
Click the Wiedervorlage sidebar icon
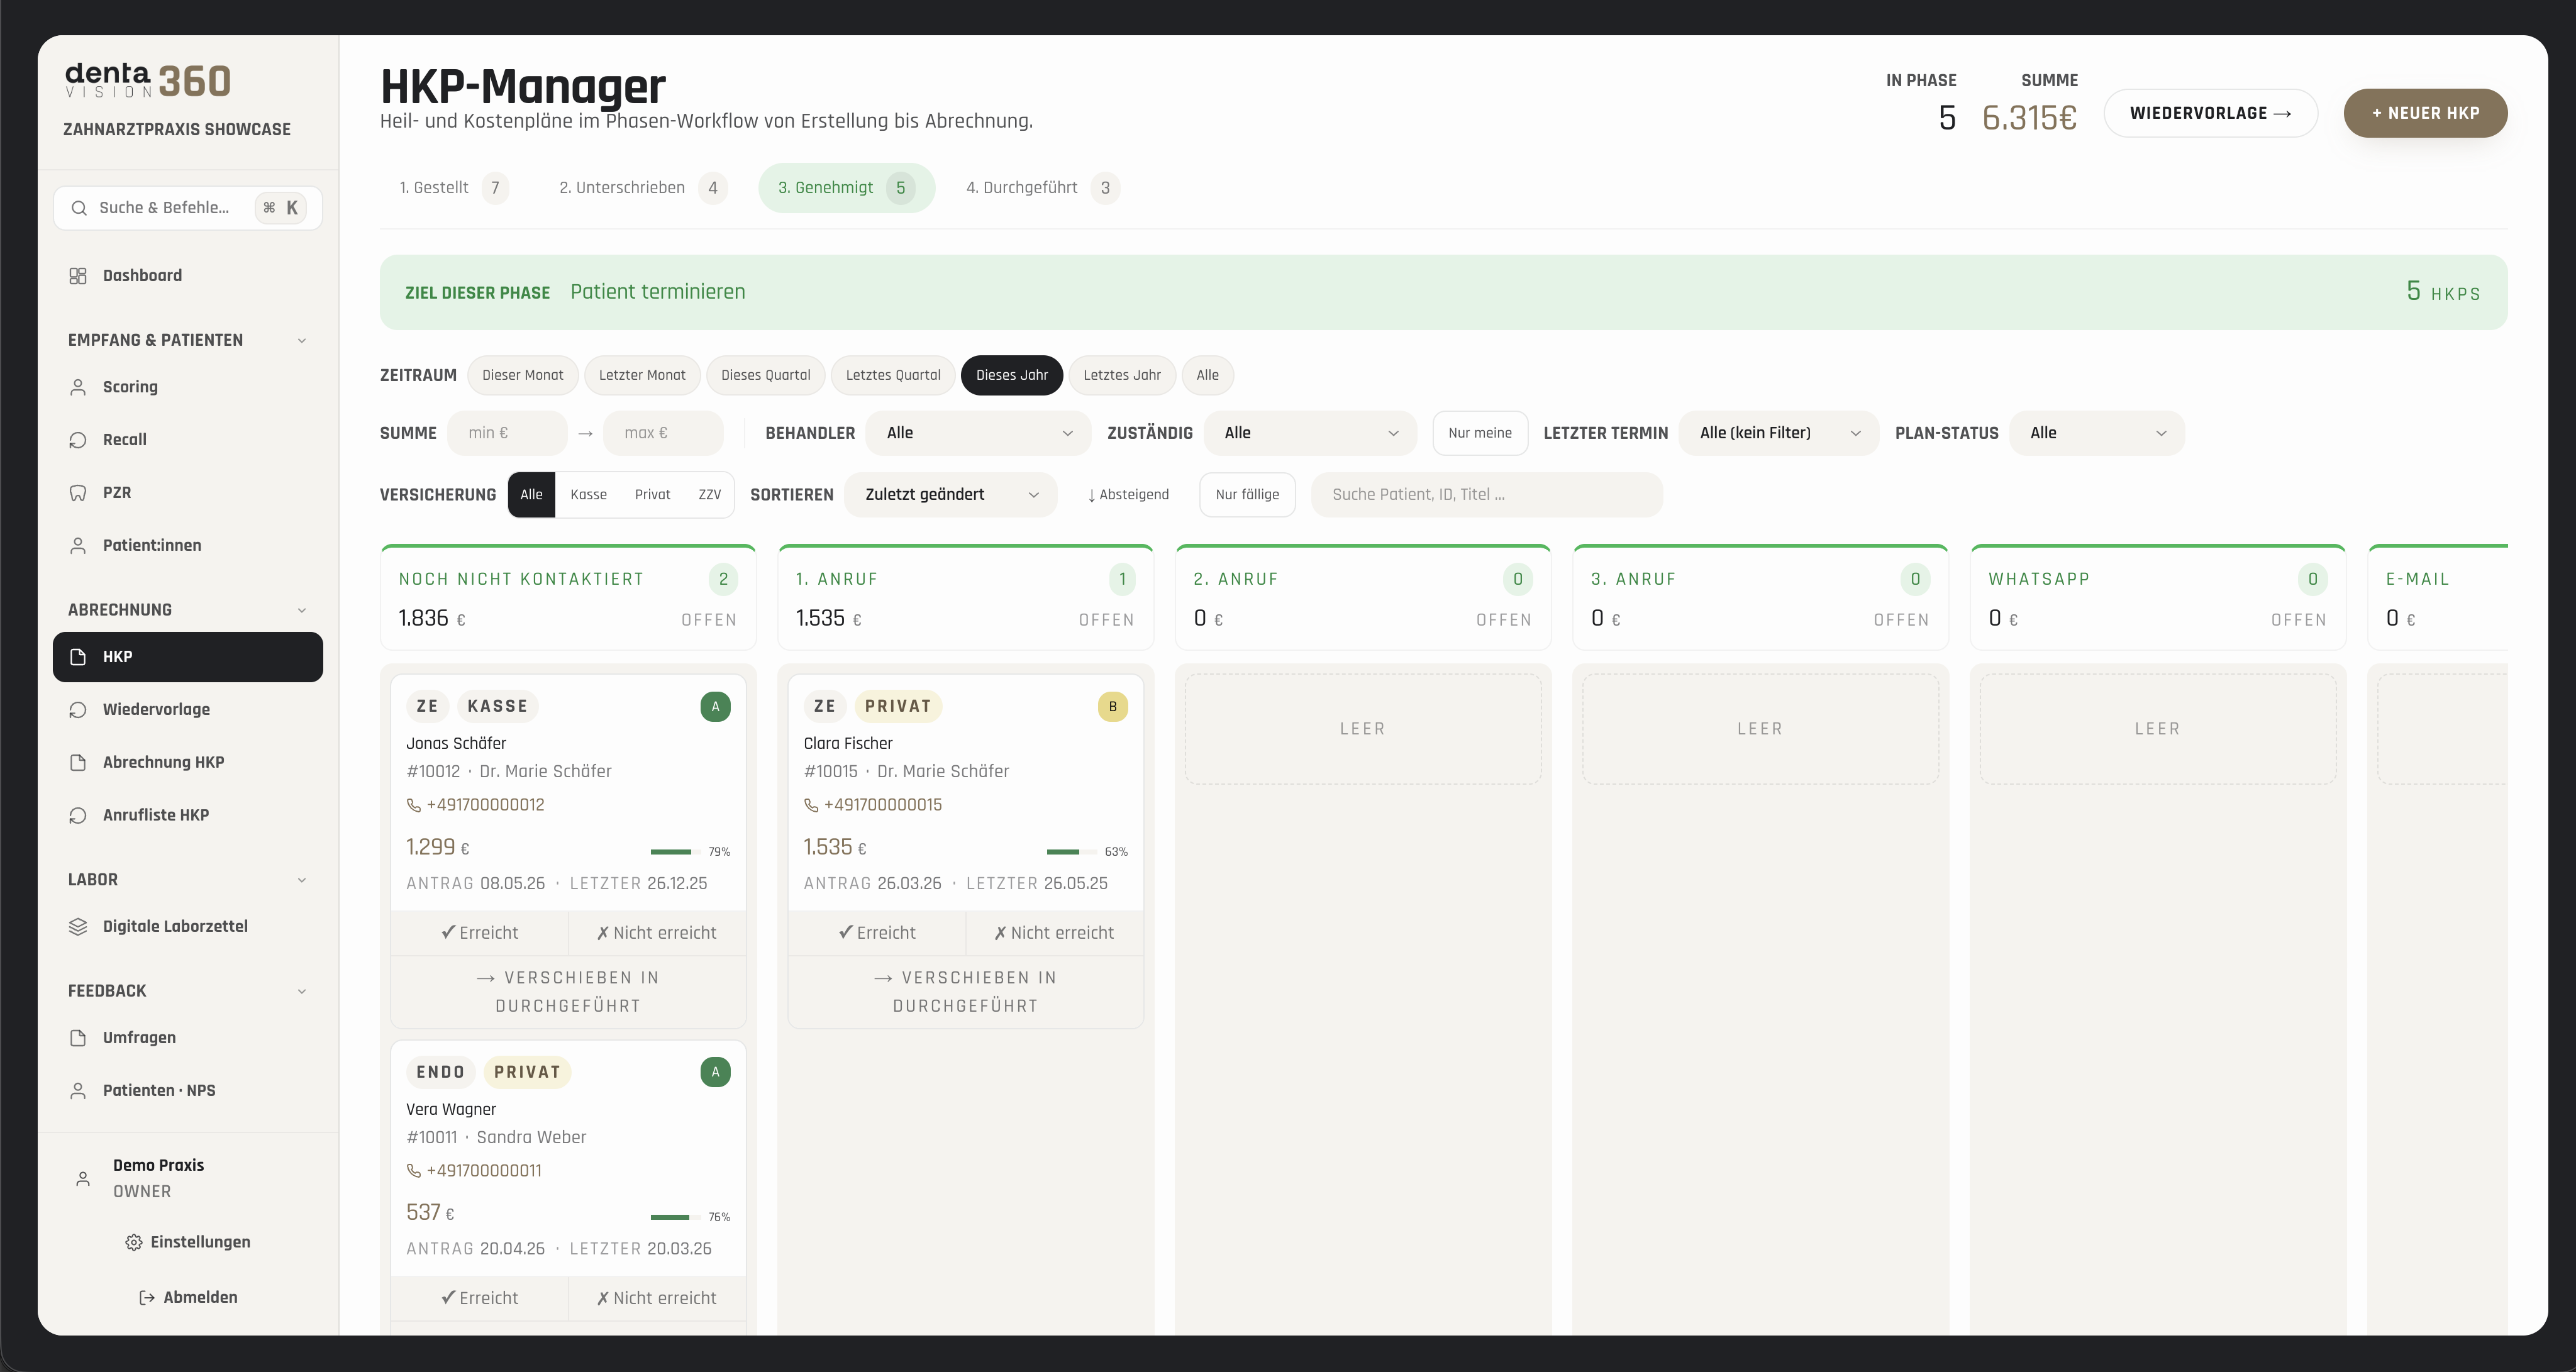[x=78, y=710]
